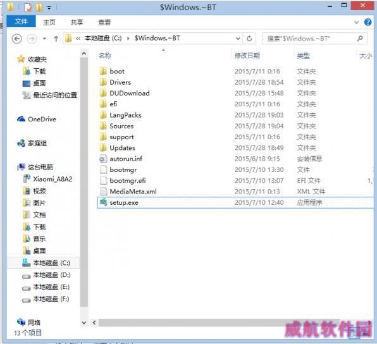Click navigation pane scroll up arrow
377x344 pixels.
pyautogui.click(x=84, y=53)
